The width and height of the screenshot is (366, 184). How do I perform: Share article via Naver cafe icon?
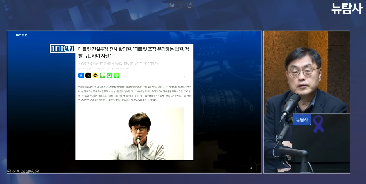(110, 76)
